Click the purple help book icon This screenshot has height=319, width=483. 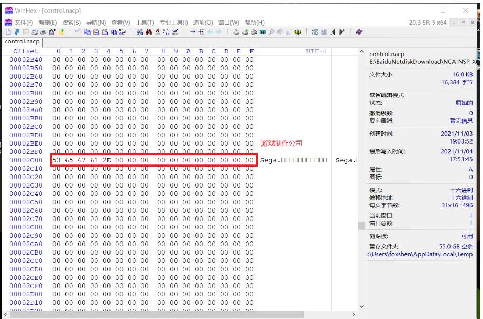tap(359, 32)
